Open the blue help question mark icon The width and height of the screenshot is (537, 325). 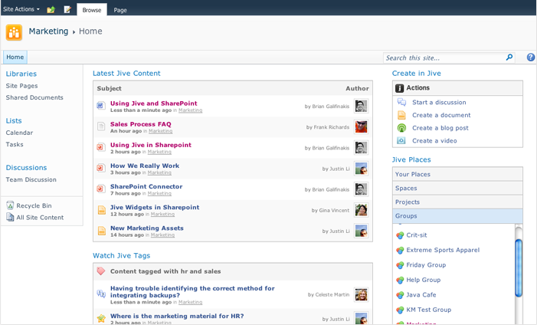531,57
